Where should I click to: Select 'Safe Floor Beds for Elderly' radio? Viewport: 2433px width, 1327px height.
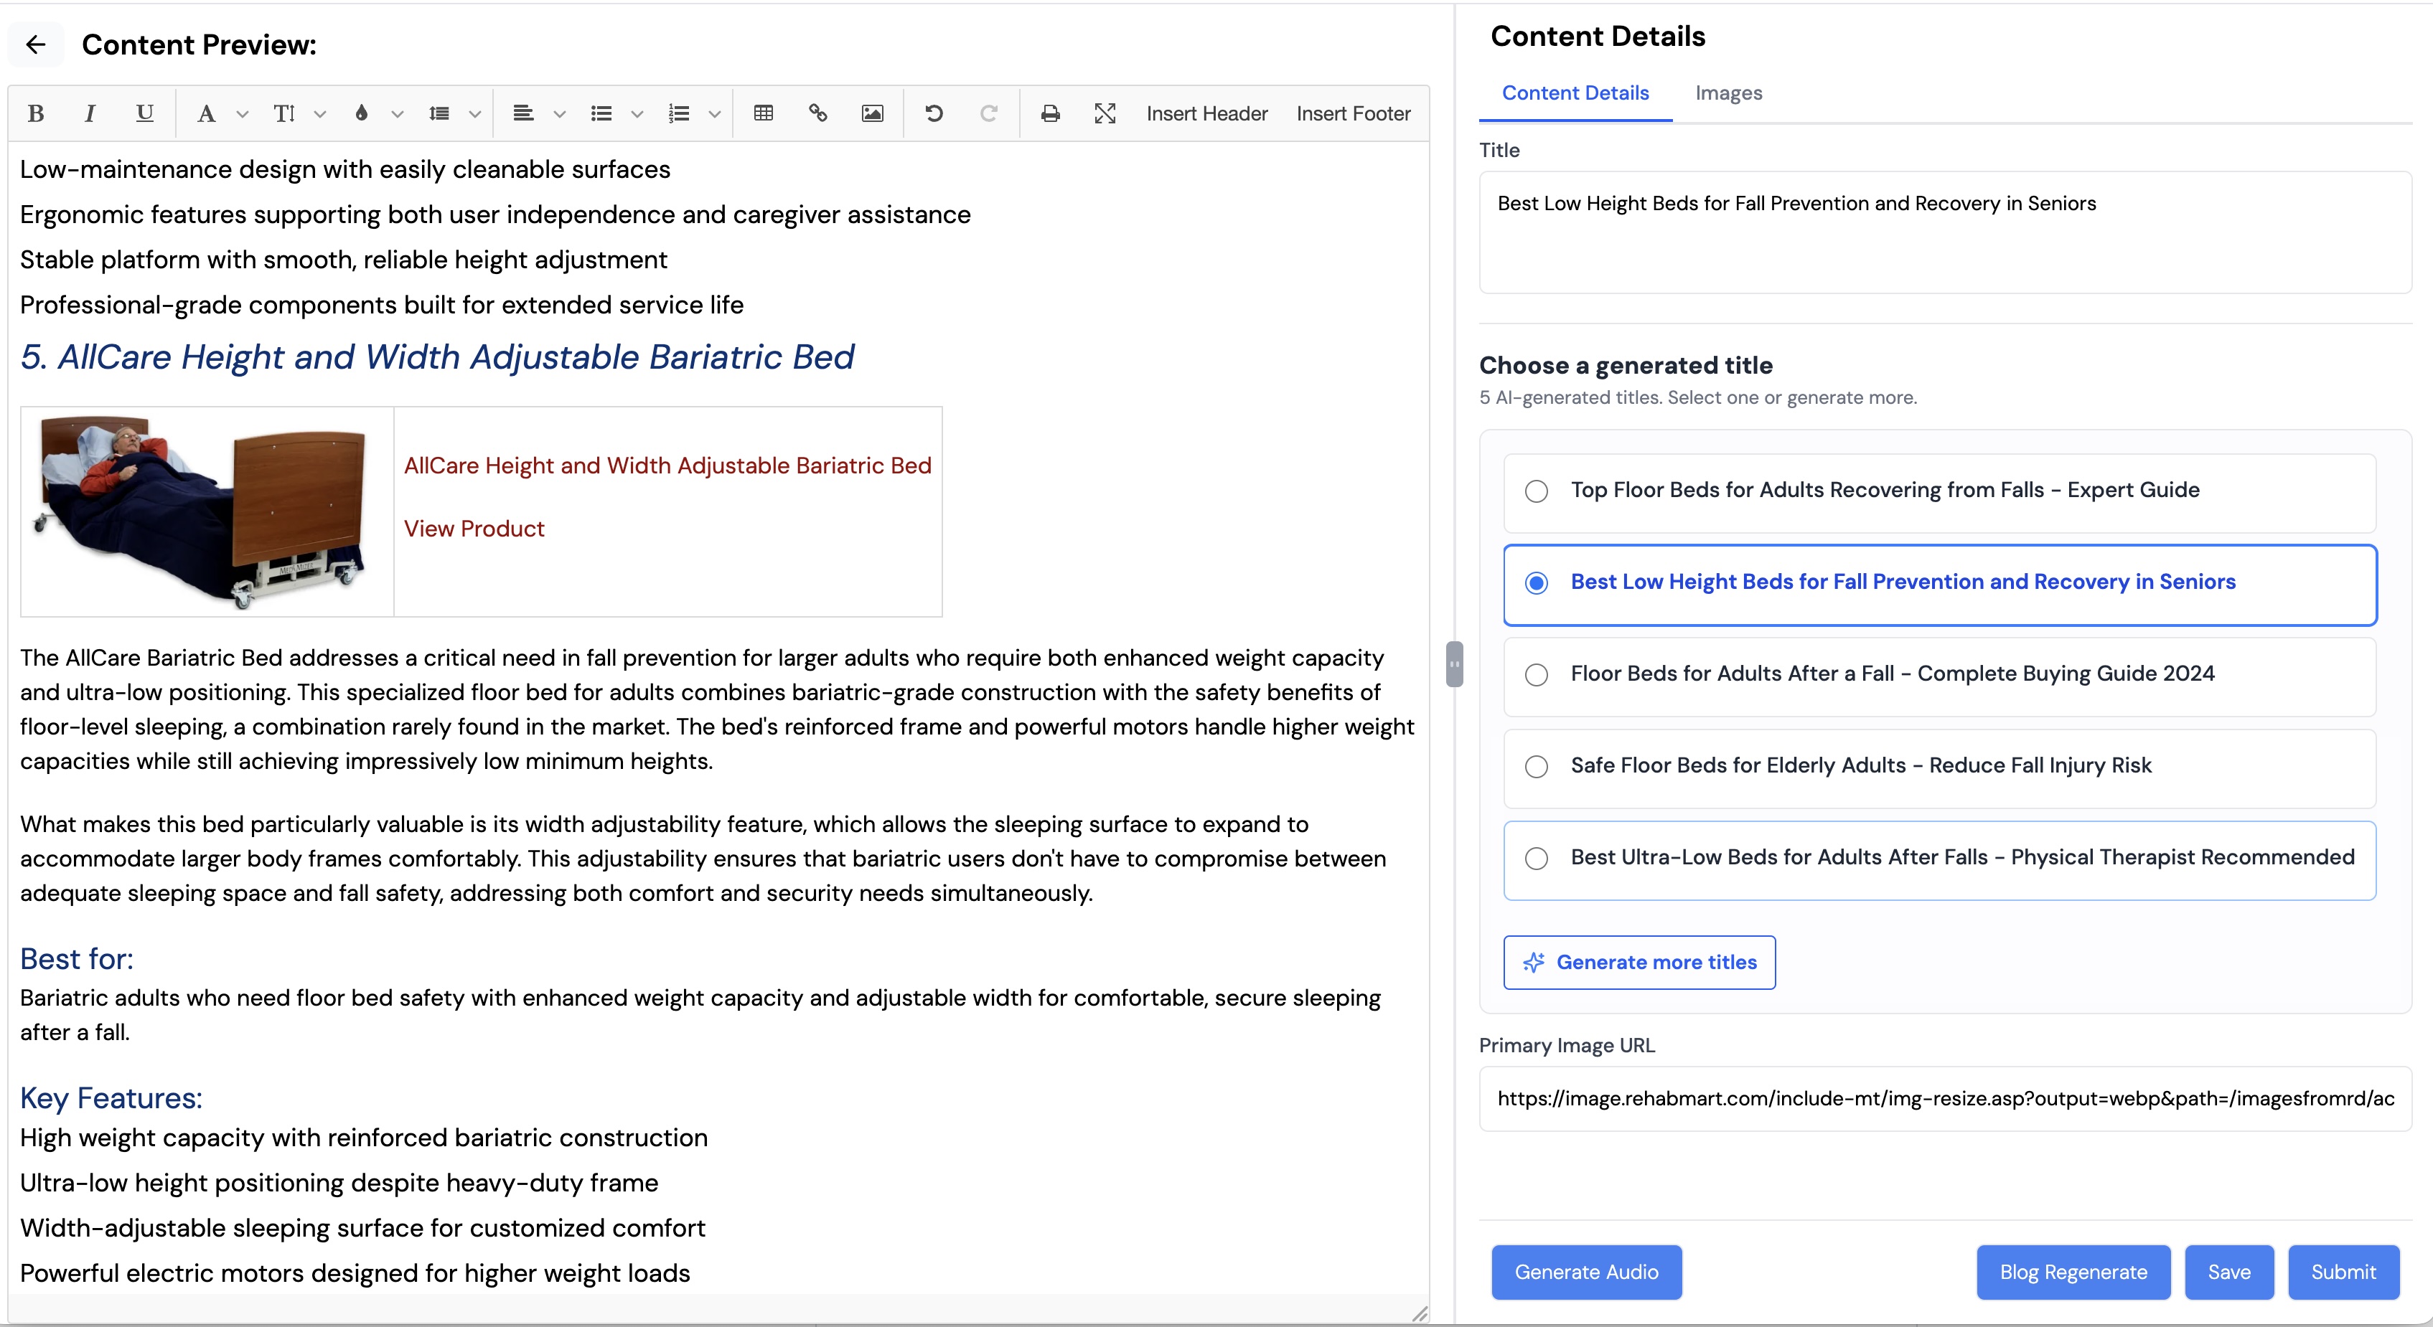click(1537, 766)
